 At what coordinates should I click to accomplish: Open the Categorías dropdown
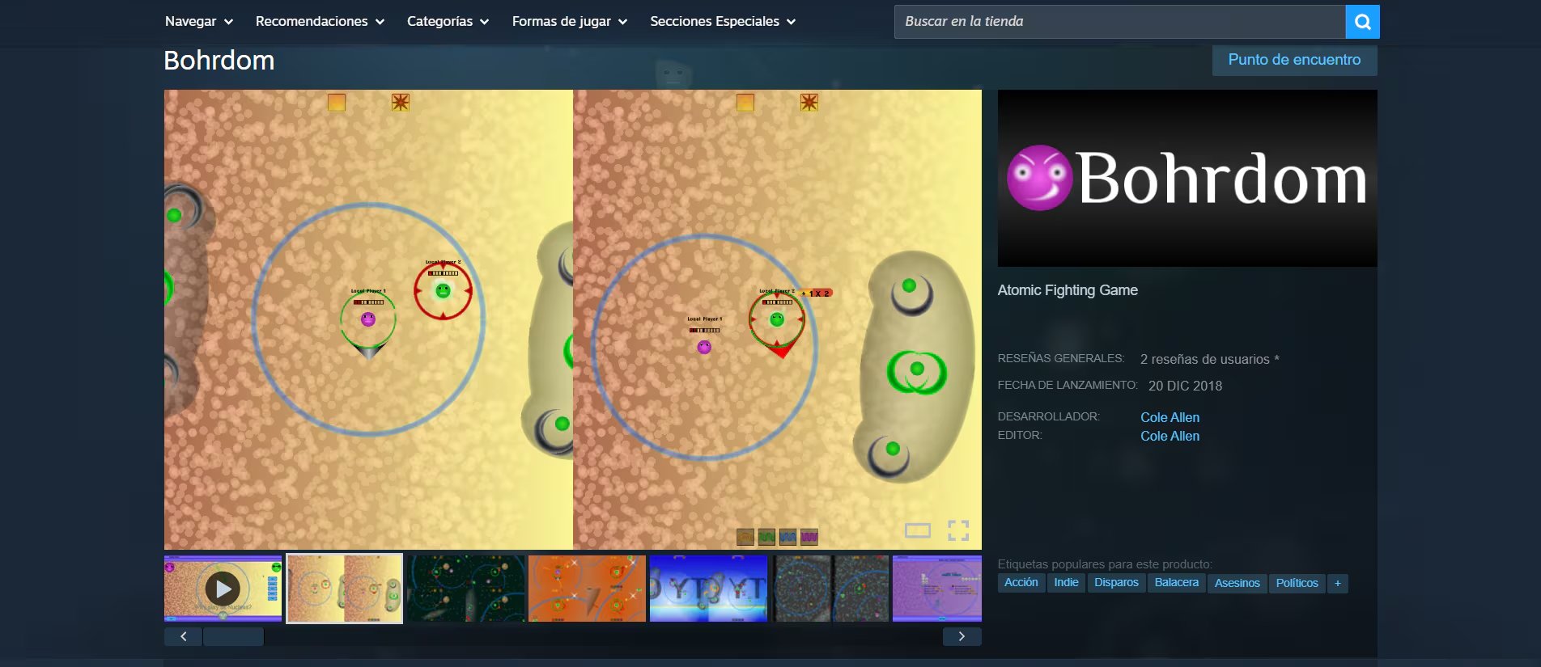448,21
